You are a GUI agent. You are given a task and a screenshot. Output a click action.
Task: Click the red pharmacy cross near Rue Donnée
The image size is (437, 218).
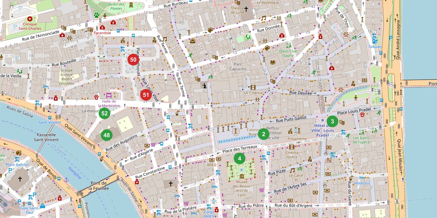pyautogui.click(x=282, y=36)
